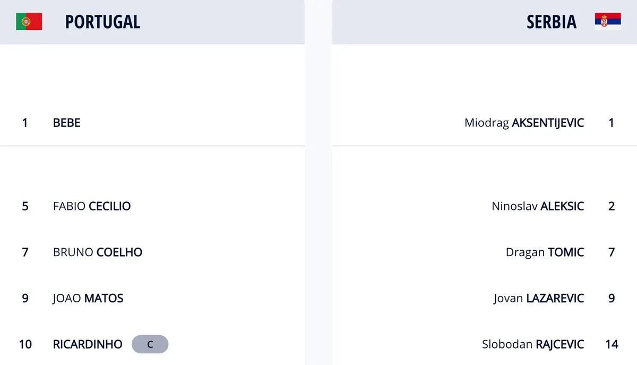This screenshot has height=365, width=637.
Task: Select Slobodan RAJCEVIC
Action: pyautogui.click(x=533, y=344)
